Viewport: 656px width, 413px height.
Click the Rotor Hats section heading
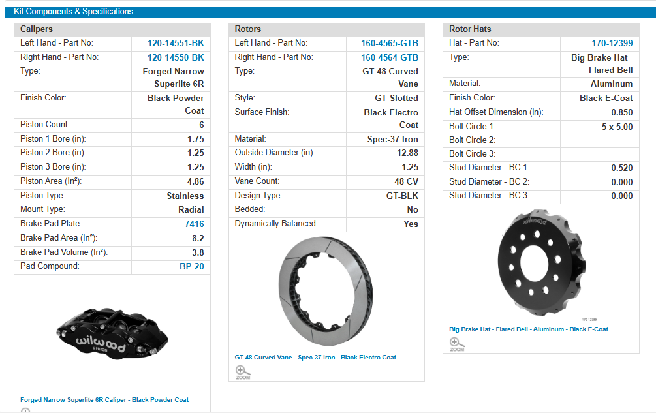pyautogui.click(x=470, y=29)
